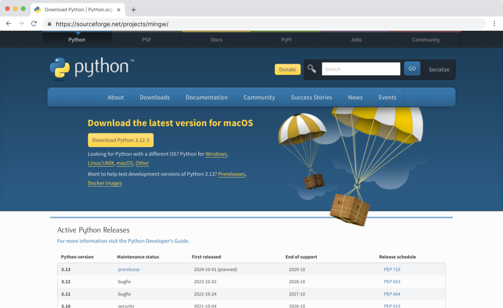Open search via the magnifying glass icon
Screen dimensions: 503x308
[311, 68]
